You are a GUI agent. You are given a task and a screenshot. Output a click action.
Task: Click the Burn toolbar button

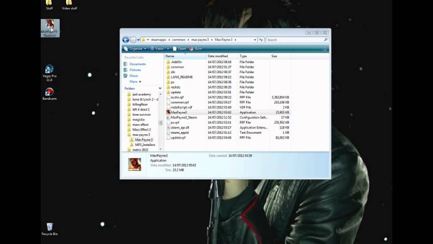[x=196, y=49]
